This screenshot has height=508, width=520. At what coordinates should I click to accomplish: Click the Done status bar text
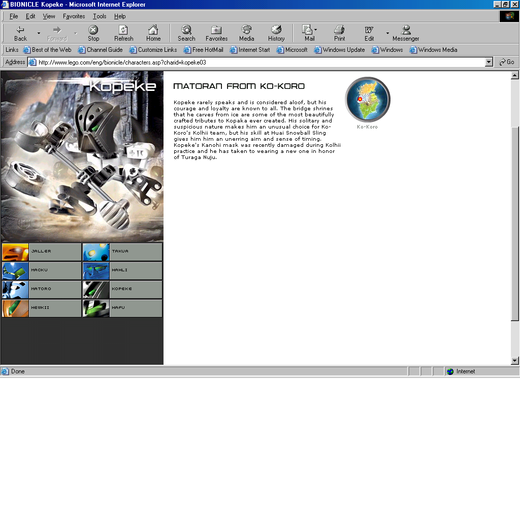pyautogui.click(x=18, y=371)
